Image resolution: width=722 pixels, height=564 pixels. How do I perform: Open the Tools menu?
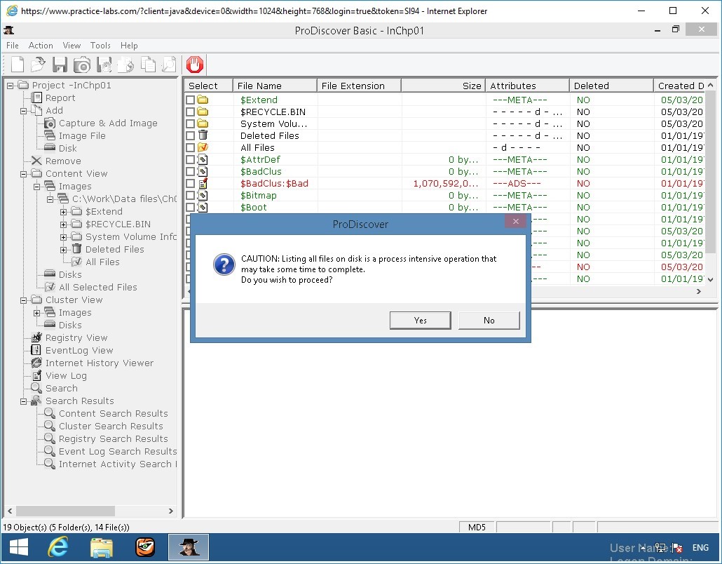click(100, 45)
